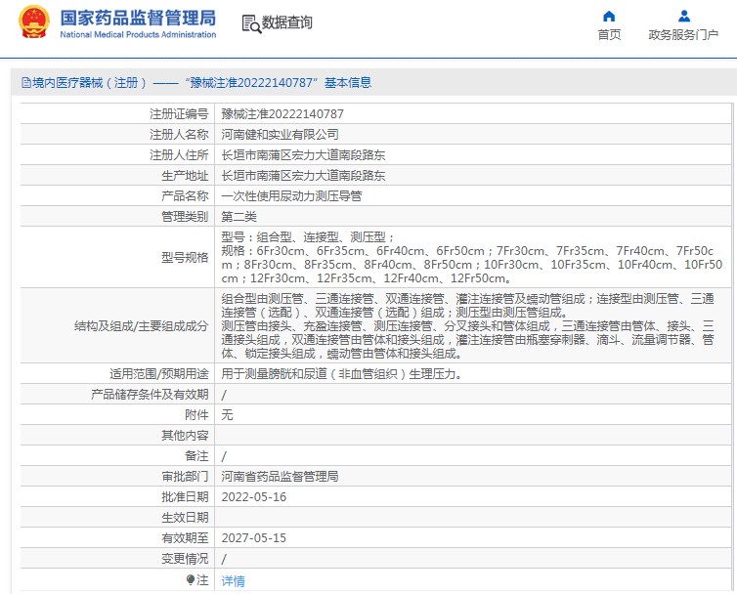The image size is (737, 594).
Task: Click the 结构及组成 composition description
Action: pos(468,325)
